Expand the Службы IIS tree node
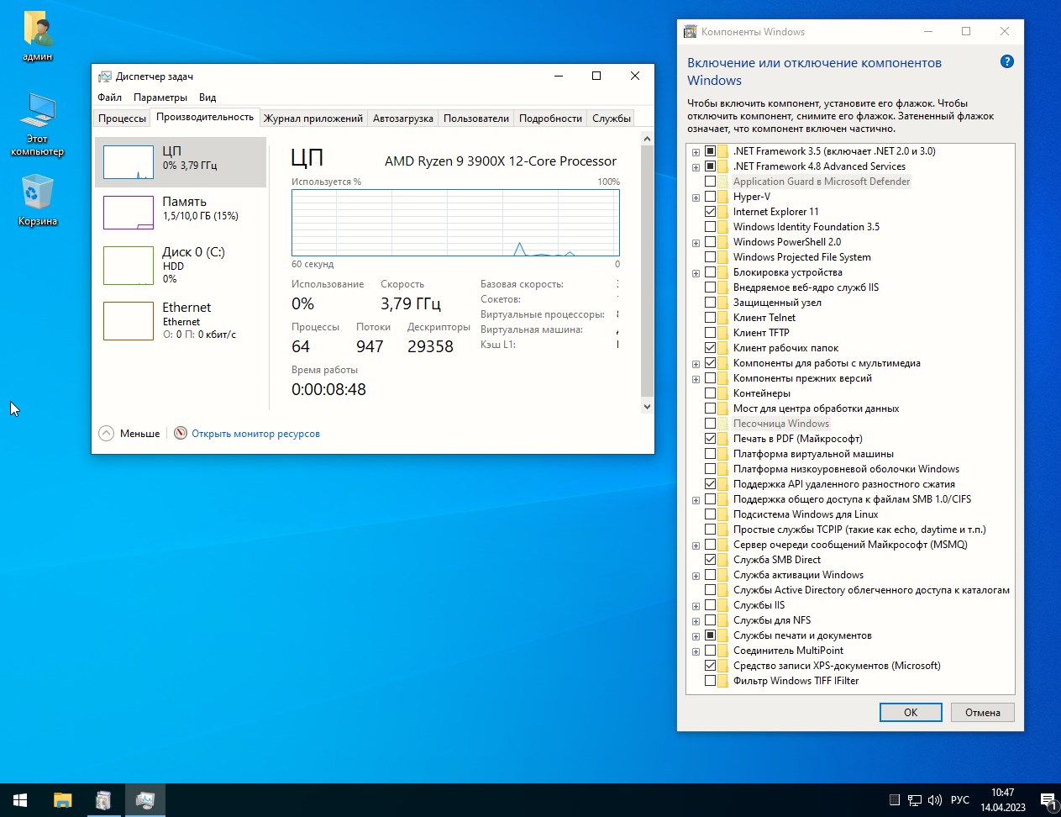This screenshot has width=1061, height=817. [696, 606]
